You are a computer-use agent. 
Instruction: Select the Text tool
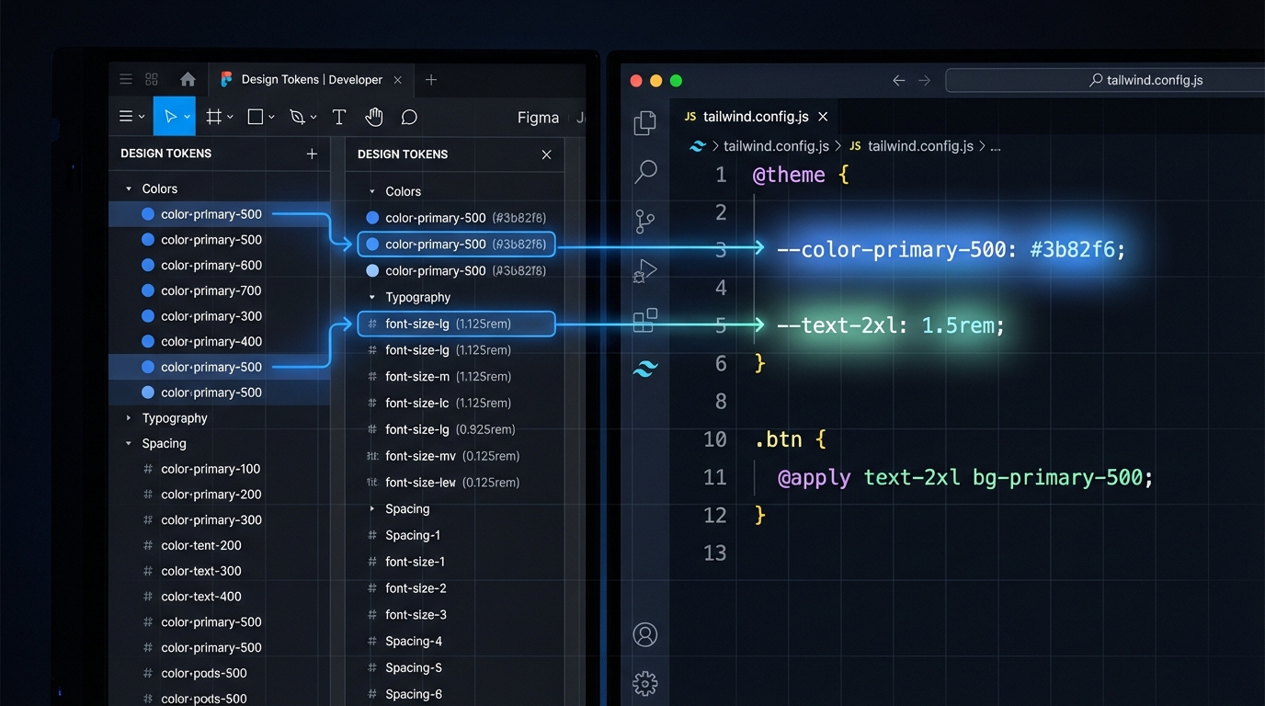tap(338, 116)
